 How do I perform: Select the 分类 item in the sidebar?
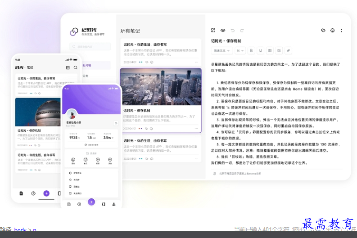(x=86, y=76)
